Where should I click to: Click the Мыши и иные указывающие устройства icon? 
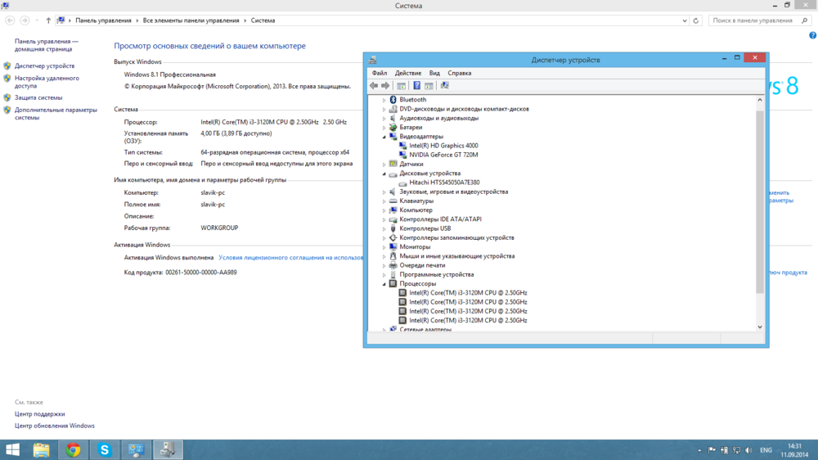point(393,256)
